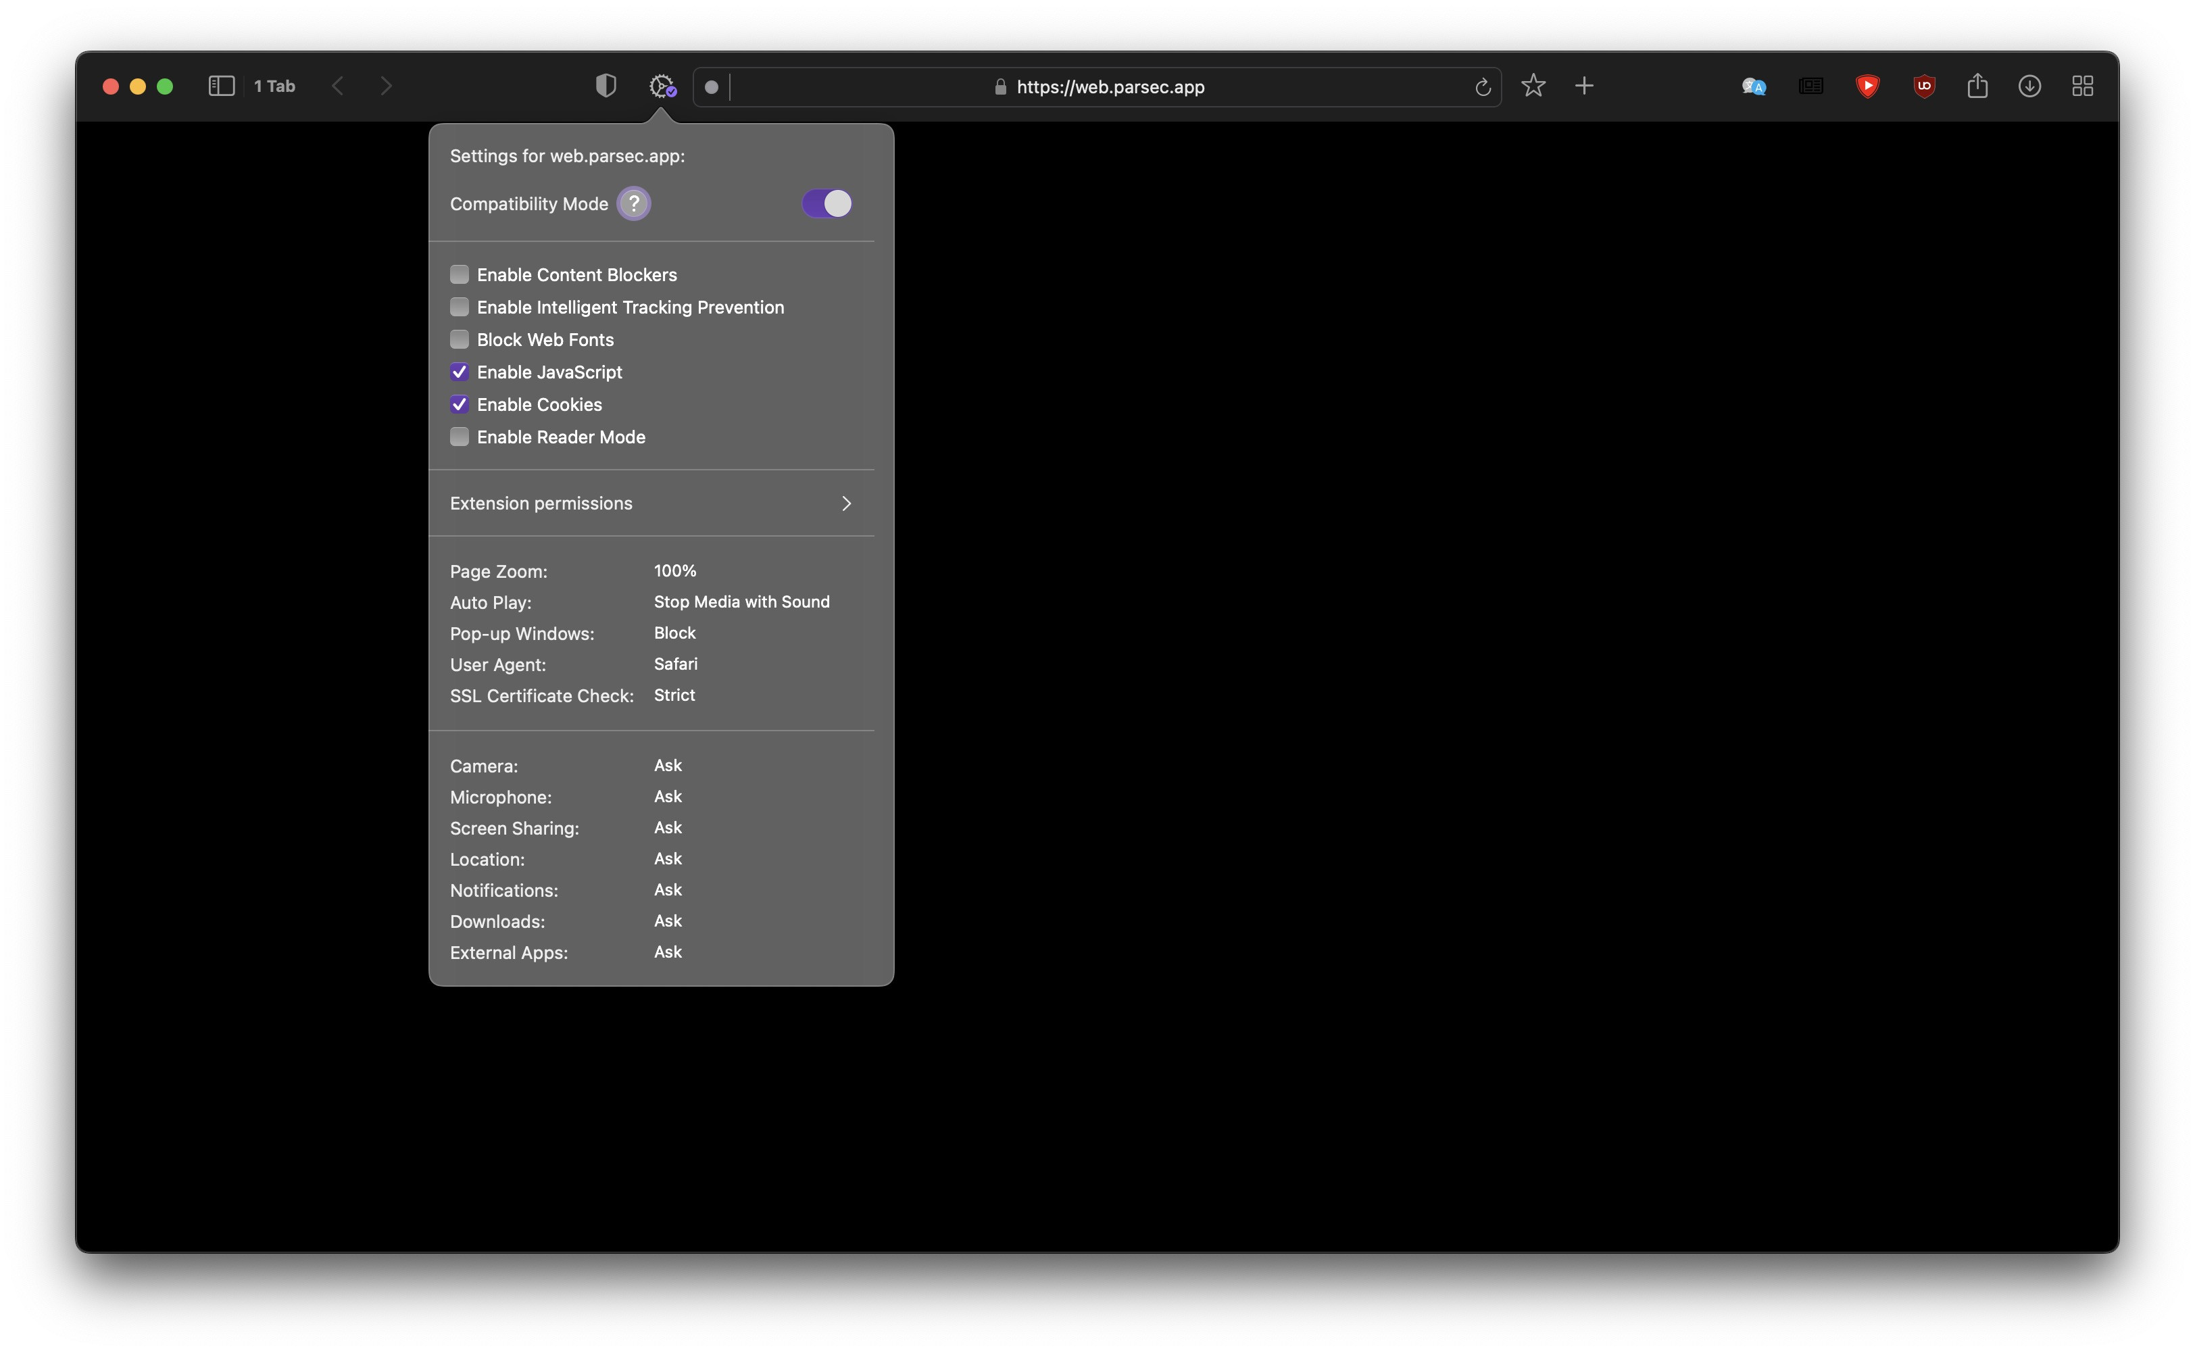Open a new tab with plus icon
The width and height of the screenshot is (2195, 1353).
point(1584,86)
